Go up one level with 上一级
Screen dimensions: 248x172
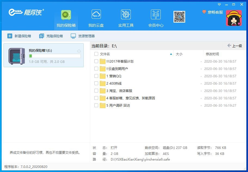click(234, 46)
